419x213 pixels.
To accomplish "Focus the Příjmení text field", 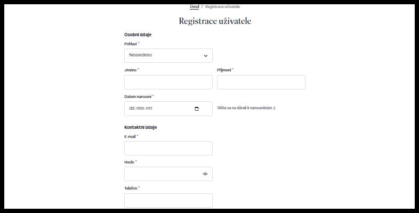I will point(261,82).
